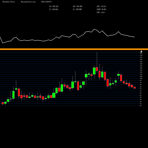Click the 44 price axis label
The height and width of the screenshot is (148, 148).
pos(141,104)
